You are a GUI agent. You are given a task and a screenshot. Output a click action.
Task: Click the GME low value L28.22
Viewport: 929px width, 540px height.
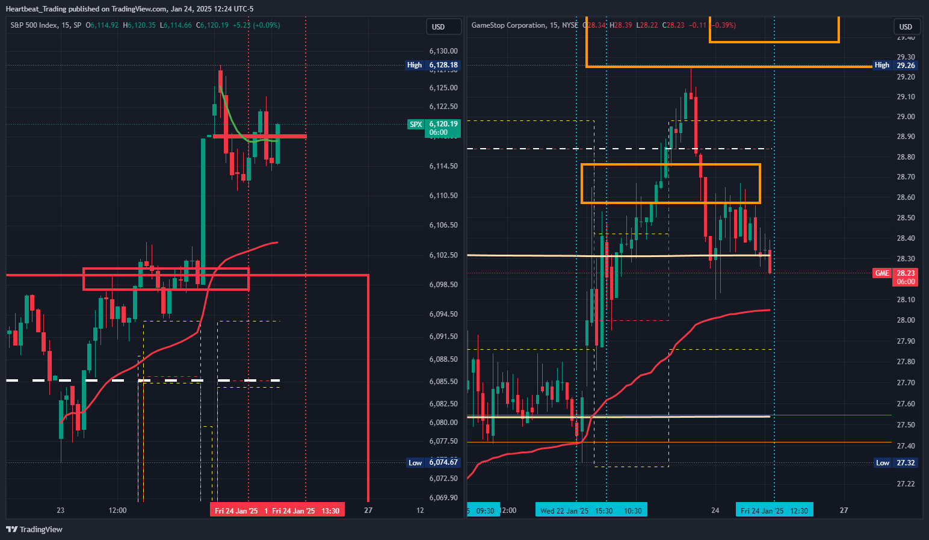pos(647,25)
